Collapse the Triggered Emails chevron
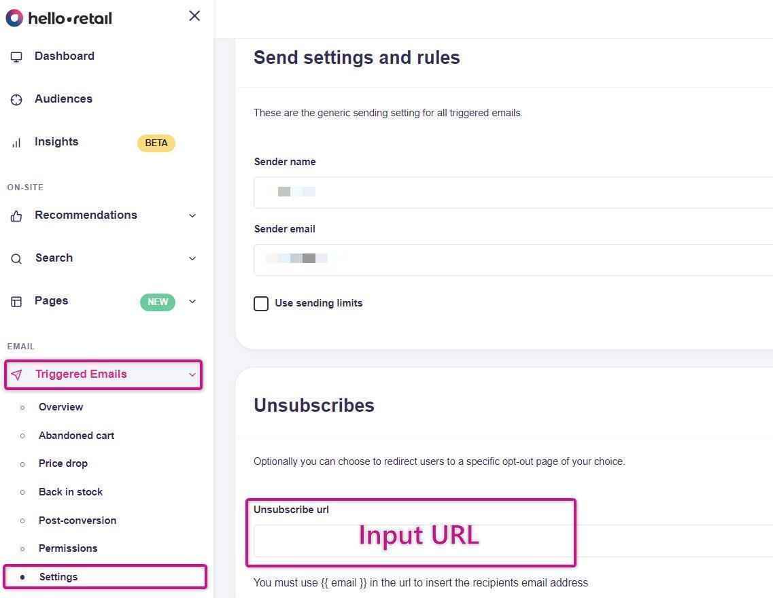This screenshot has width=773, height=598. click(192, 374)
